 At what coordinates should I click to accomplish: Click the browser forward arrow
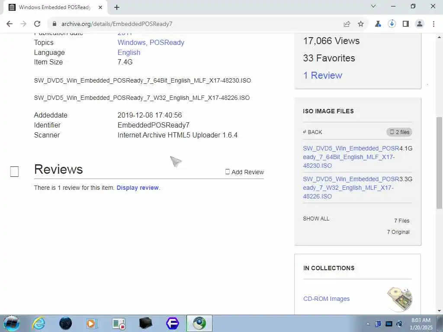click(x=23, y=24)
